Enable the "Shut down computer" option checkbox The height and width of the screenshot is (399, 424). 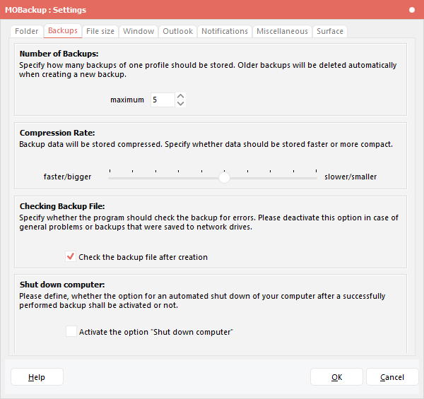(71, 331)
